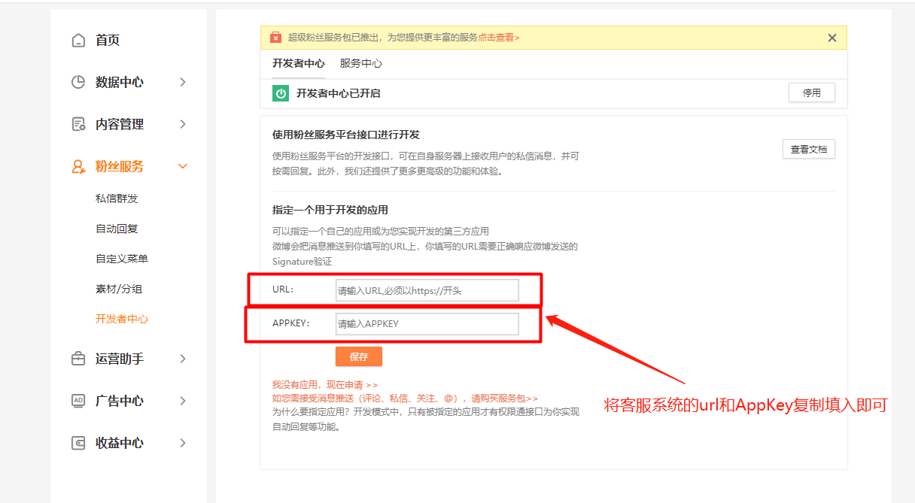Click the 请购买服务包>> link
Viewport: 915px width, 503px height.
(505, 398)
